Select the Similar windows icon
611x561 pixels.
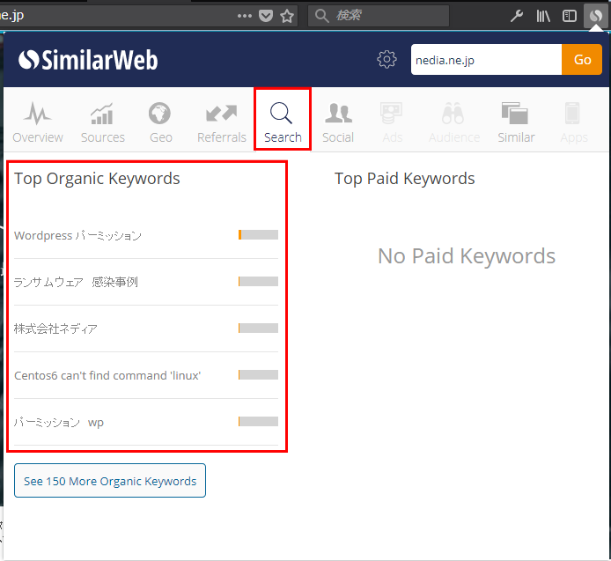coord(514,114)
